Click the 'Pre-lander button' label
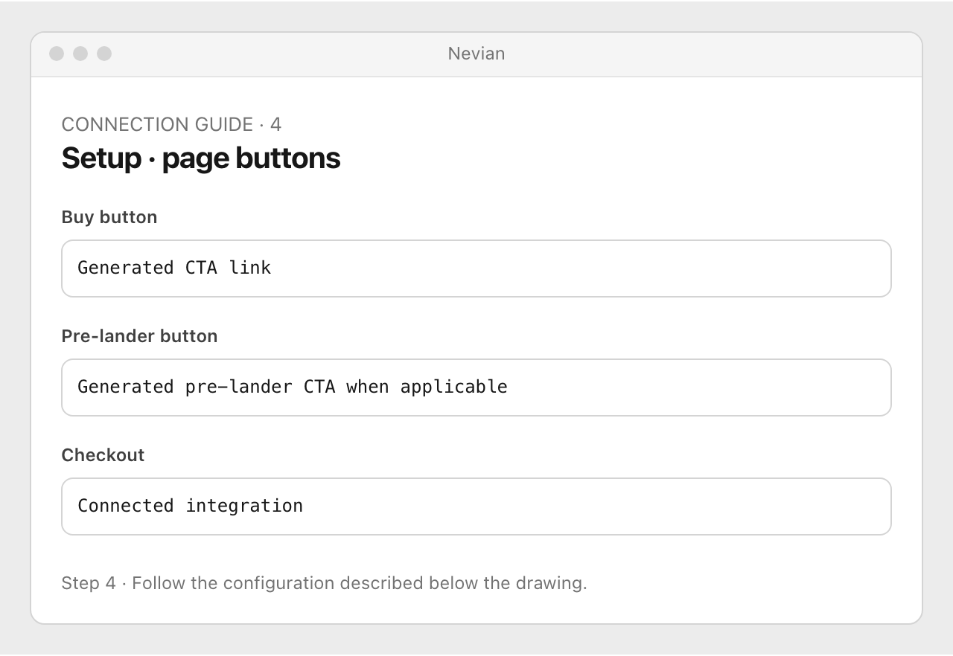Viewport: 953px width, 656px height. pos(139,336)
